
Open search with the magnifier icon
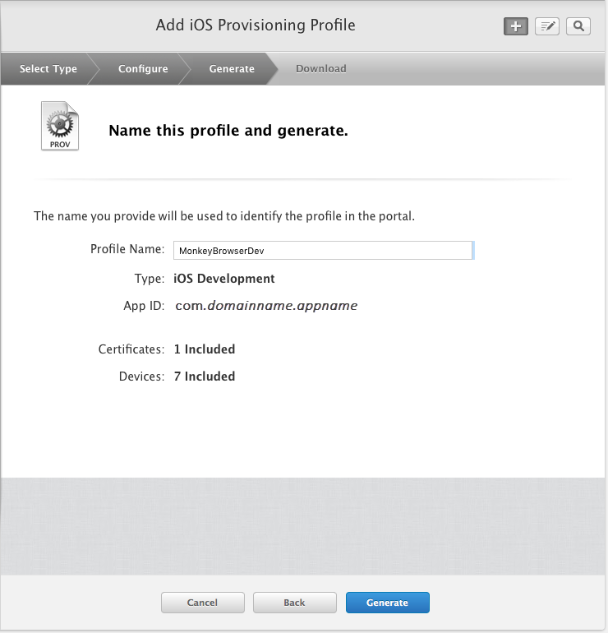coord(578,26)
